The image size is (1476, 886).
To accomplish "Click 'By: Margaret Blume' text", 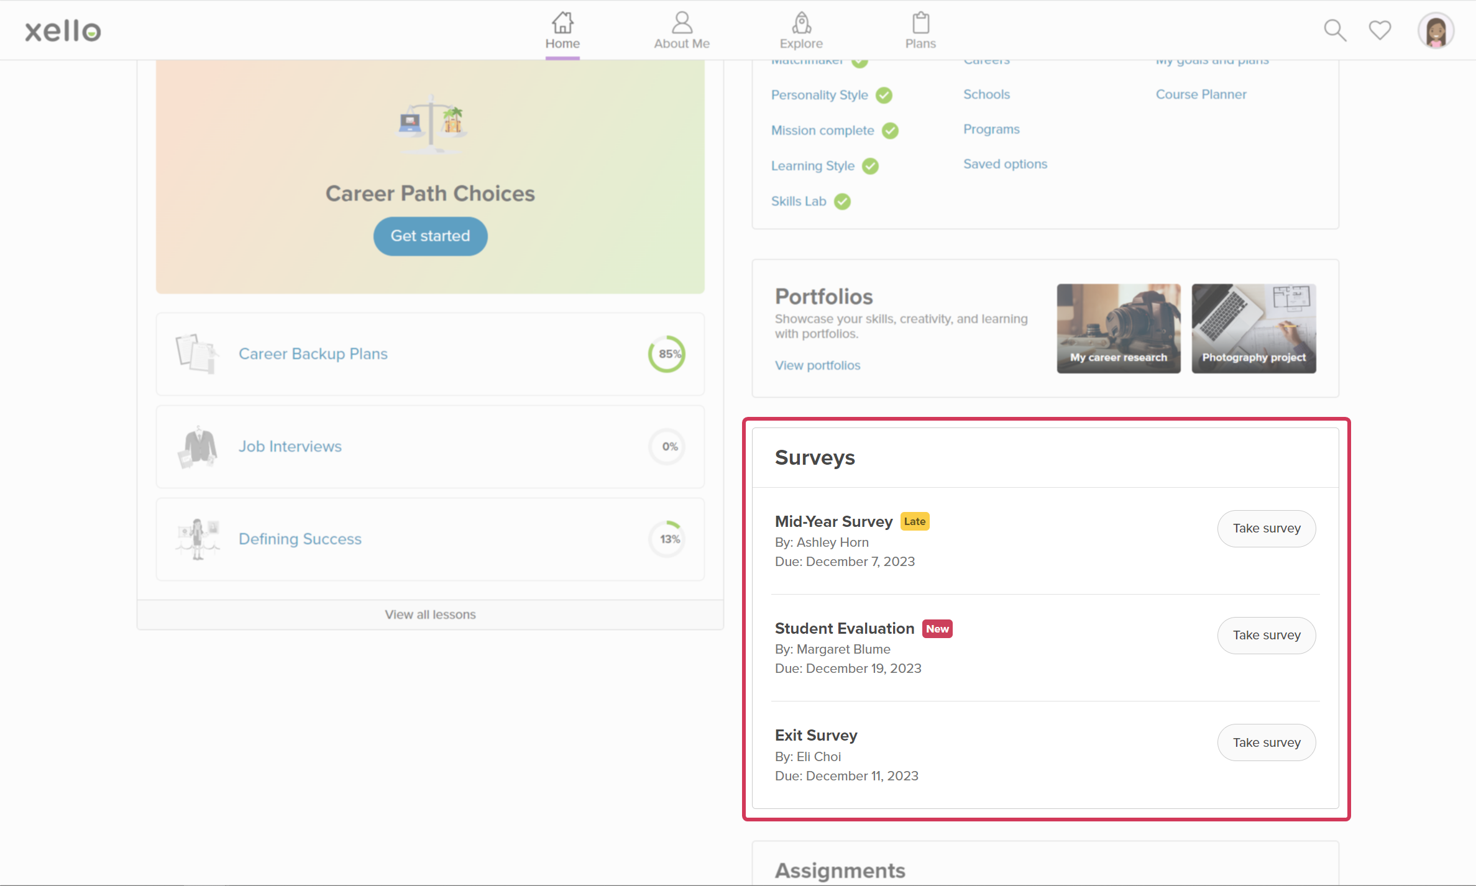I will (832, 649).
